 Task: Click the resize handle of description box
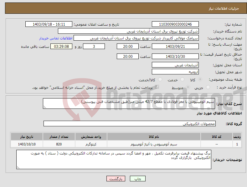tap(45, 107)
